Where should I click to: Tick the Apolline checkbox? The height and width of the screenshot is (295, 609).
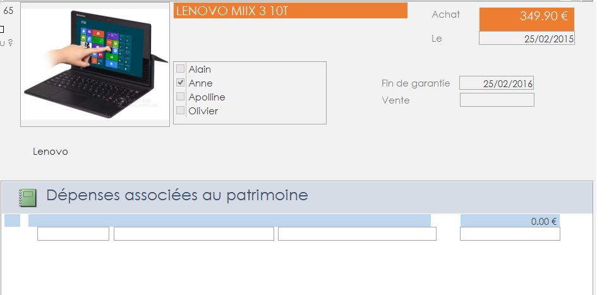[x=181, y=97]
